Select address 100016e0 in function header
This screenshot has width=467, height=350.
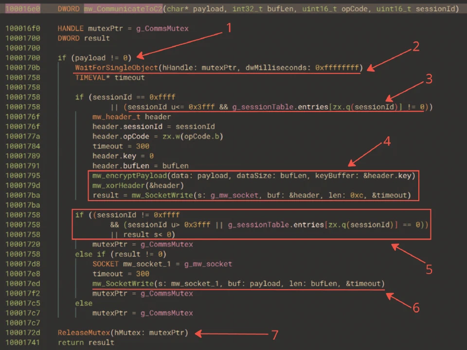(23, 9)
